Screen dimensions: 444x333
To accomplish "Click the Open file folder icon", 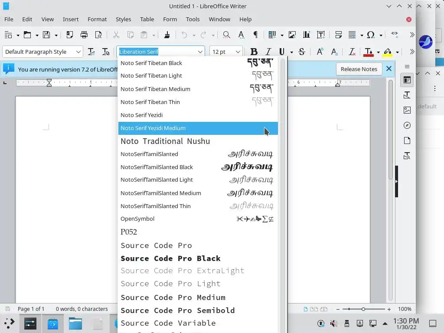I will pos(27,35).
